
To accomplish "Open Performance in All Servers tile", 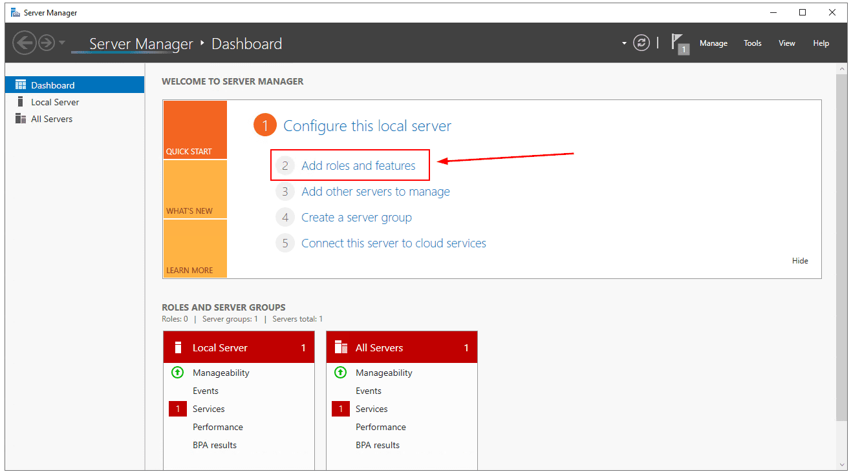I will [x=381, y=427].
